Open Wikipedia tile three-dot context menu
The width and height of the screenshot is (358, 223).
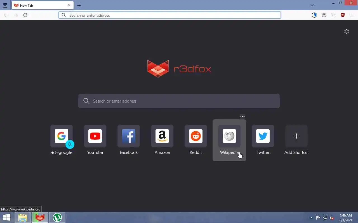tap(242, 117)
